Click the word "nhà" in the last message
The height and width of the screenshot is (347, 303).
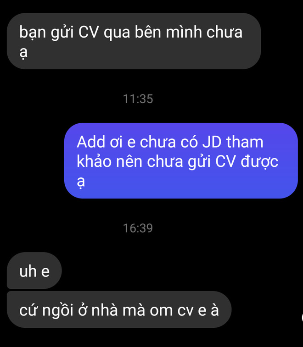[x=104, y=310]
